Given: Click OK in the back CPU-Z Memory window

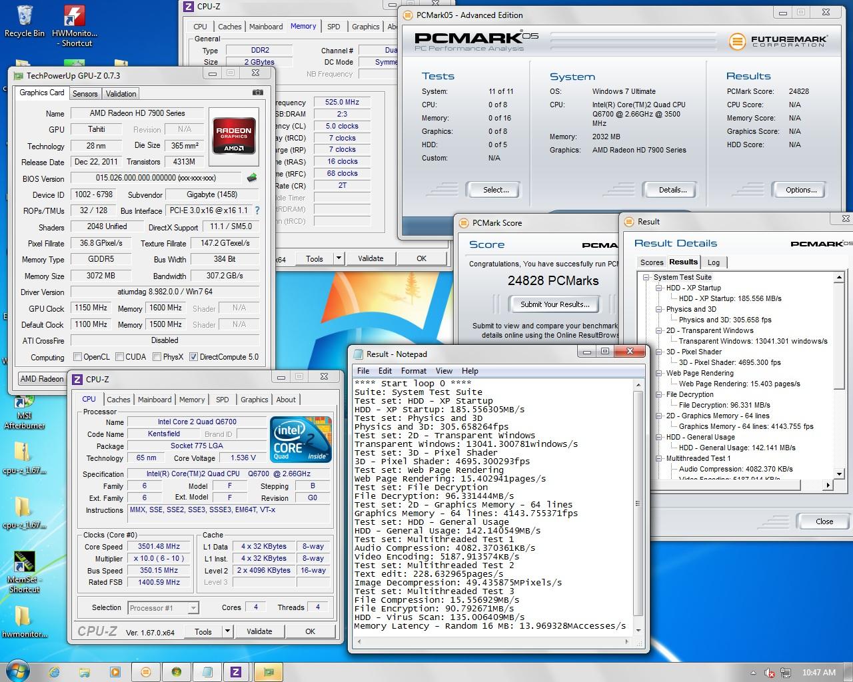Looking at the screenshot, I should (421, 258).
